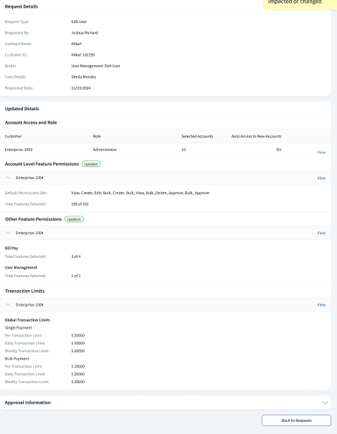Select user details value Sheila Mendez
Image resolution: width=337 pixels, height=434 pixels.
coord(84,77)
